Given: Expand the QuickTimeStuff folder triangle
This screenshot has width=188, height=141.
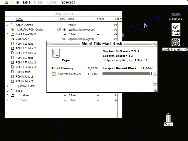Looking at the screenshot, I should click(x=8, y=34).
